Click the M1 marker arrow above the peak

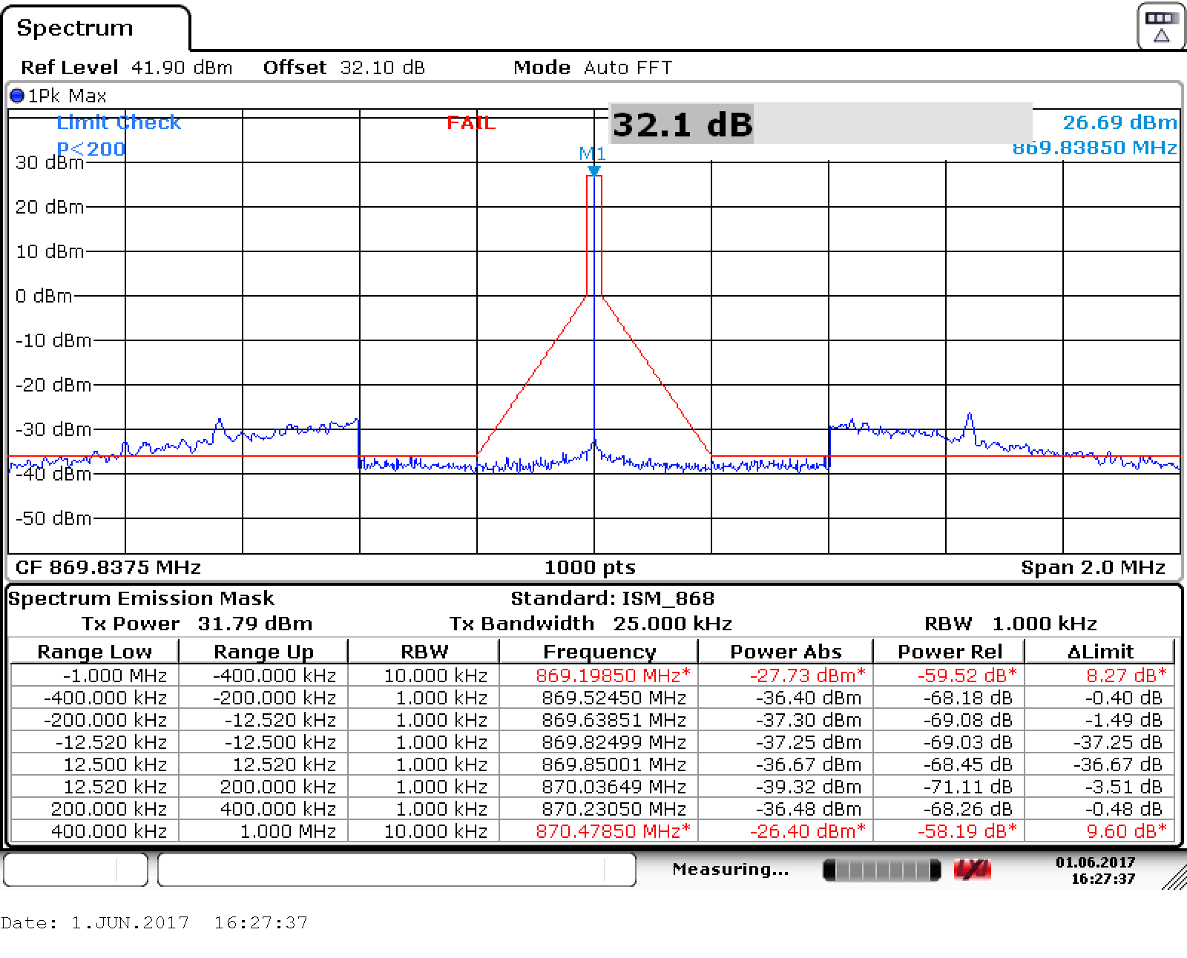(593, 168)
